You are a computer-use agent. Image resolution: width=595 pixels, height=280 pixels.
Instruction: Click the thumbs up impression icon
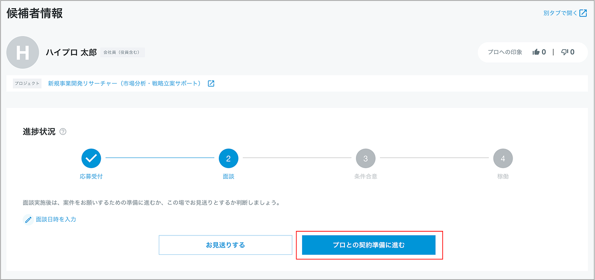pyautogui.click(x=536, y=52)
